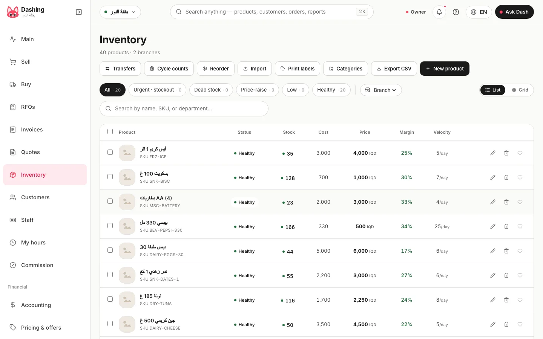Check the box for SKU BEV-PEPSI-330 row

coord(110,226)
